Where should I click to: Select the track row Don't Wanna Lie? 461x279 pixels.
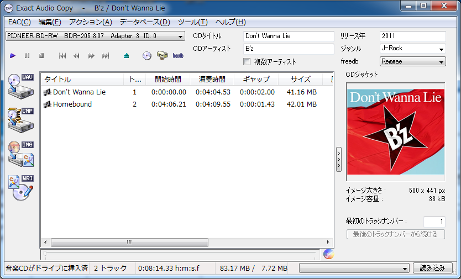pos(187,92)
